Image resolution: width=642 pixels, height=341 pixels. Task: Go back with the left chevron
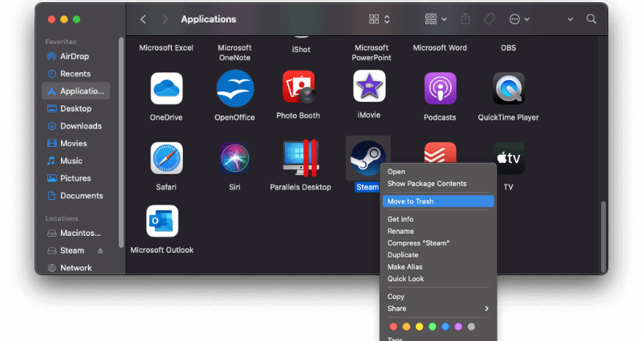(x=143, y=19)
